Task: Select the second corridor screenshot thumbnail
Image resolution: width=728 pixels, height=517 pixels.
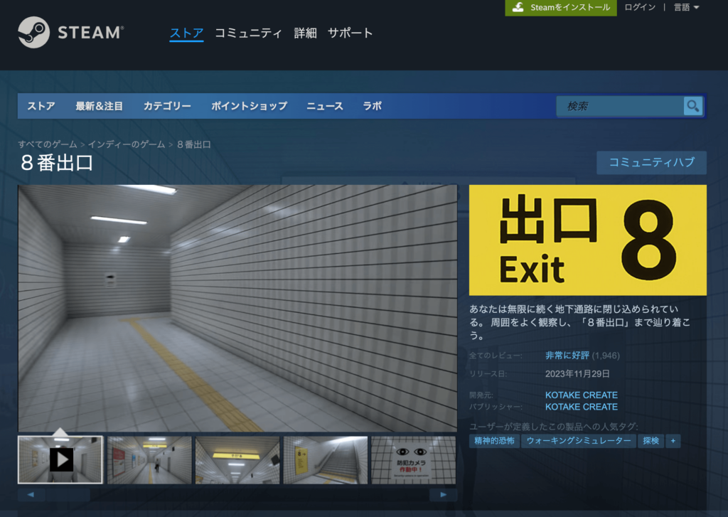Action: (149, 460)
